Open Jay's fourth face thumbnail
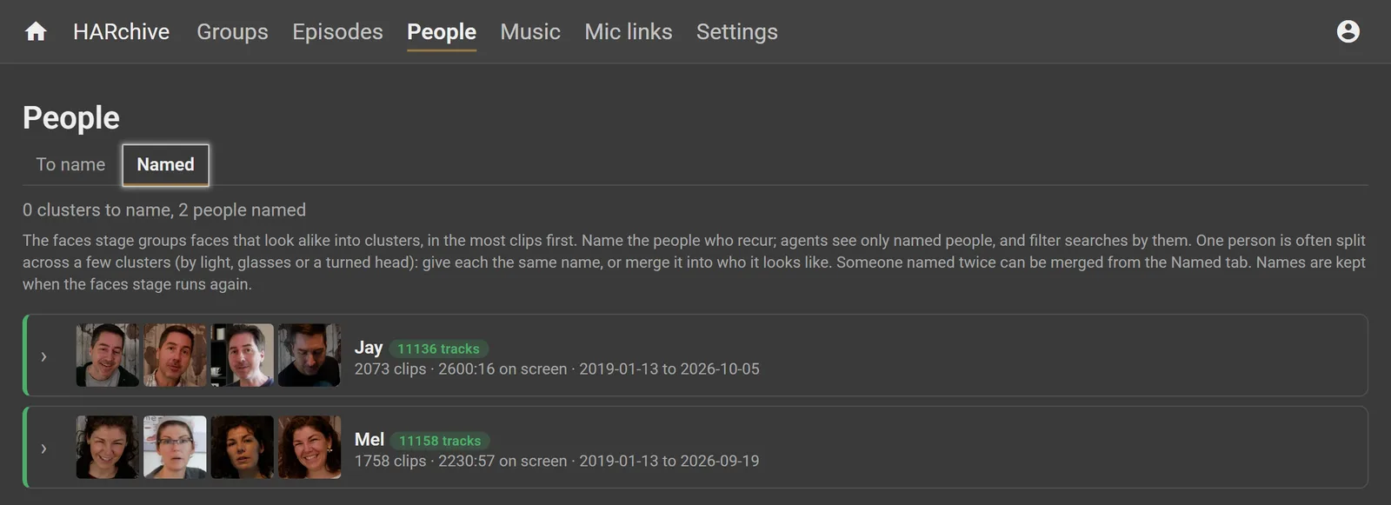This screenshot has height=505, width=1391. point(309,355)
